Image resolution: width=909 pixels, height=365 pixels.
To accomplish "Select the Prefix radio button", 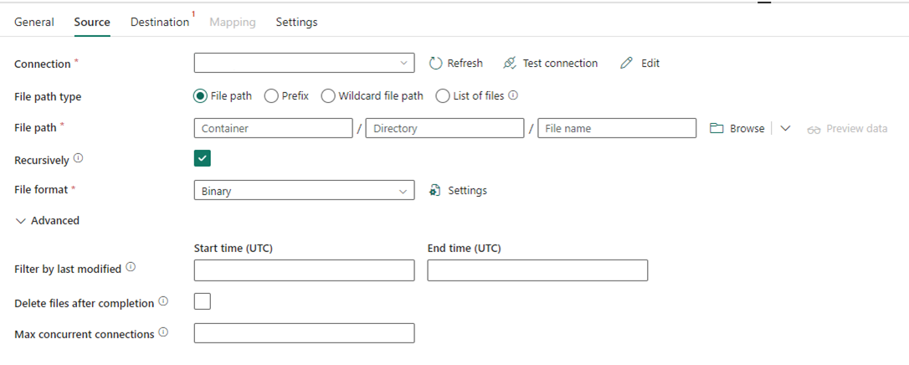I will (x=271, y=96).
